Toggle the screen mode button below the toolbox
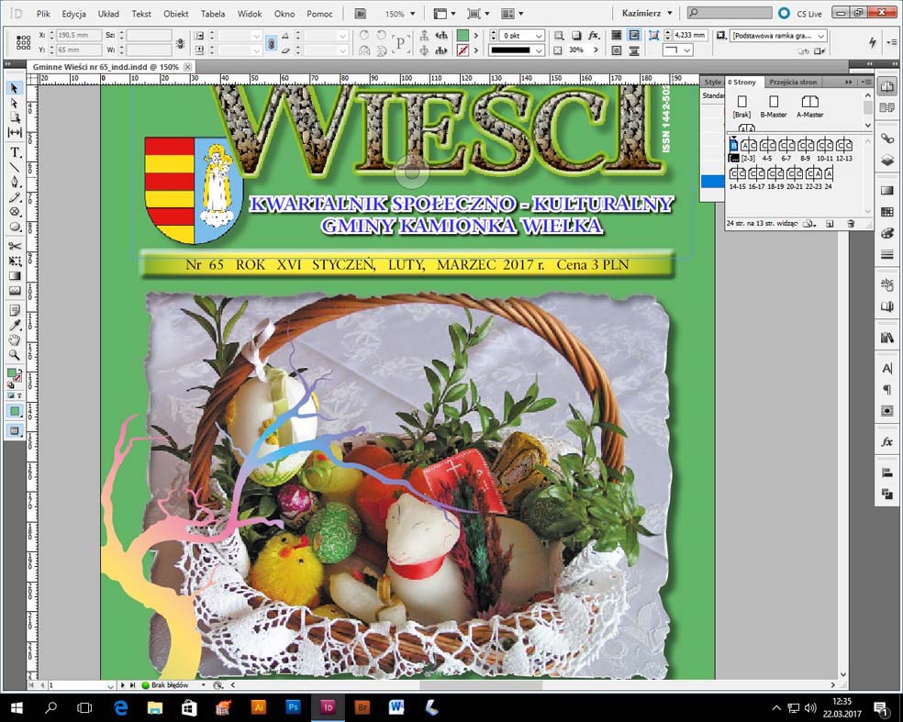 coord(15,430)
